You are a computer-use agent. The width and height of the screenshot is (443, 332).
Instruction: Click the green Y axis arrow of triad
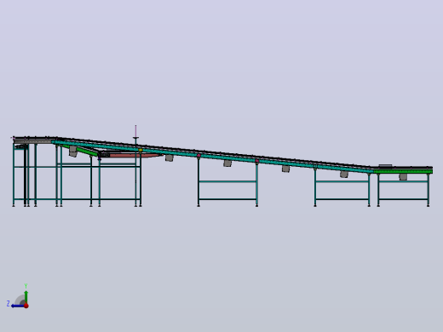(26, 297)
